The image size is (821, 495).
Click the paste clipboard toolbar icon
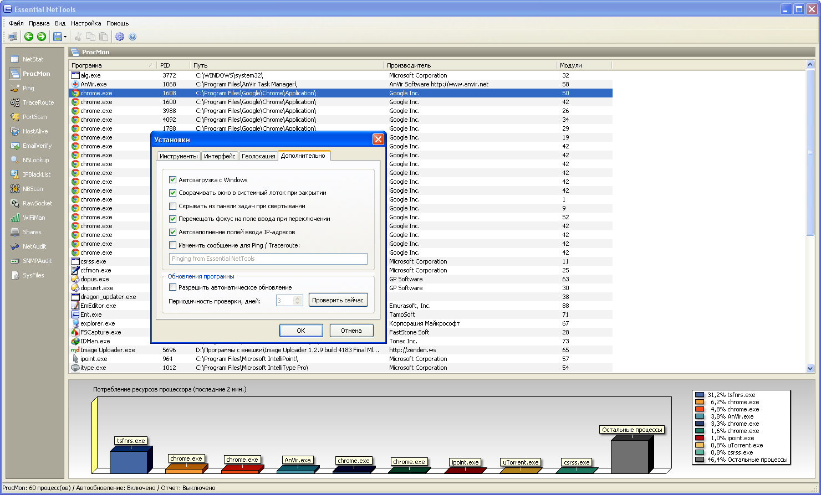(x=104, y=37)
